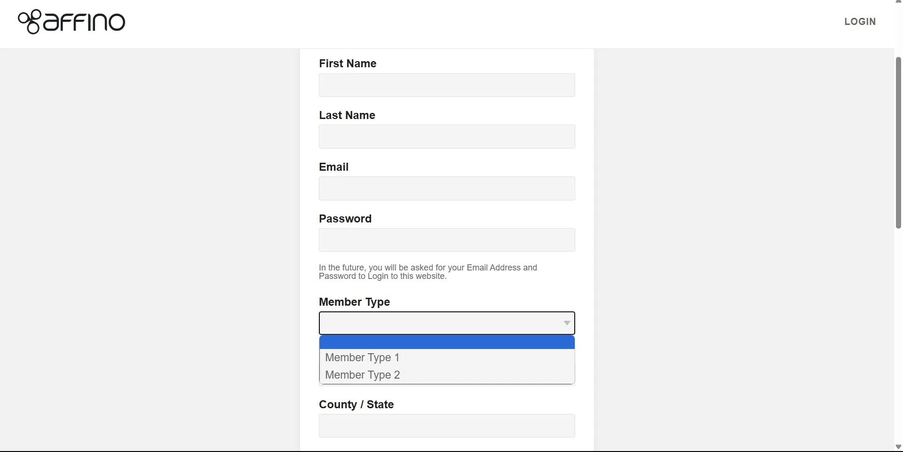Click the Member Type label
The width and height of the screenshot is (903, 452).
point(354,302)
